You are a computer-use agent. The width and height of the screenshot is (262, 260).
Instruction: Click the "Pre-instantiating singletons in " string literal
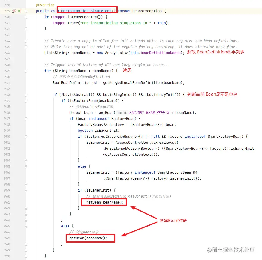click(116, 23)
